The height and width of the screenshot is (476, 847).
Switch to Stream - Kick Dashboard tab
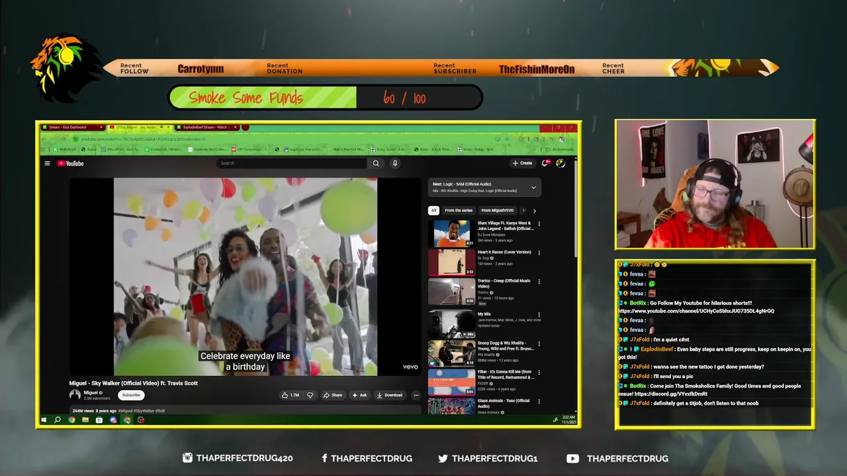coord(73,127)
